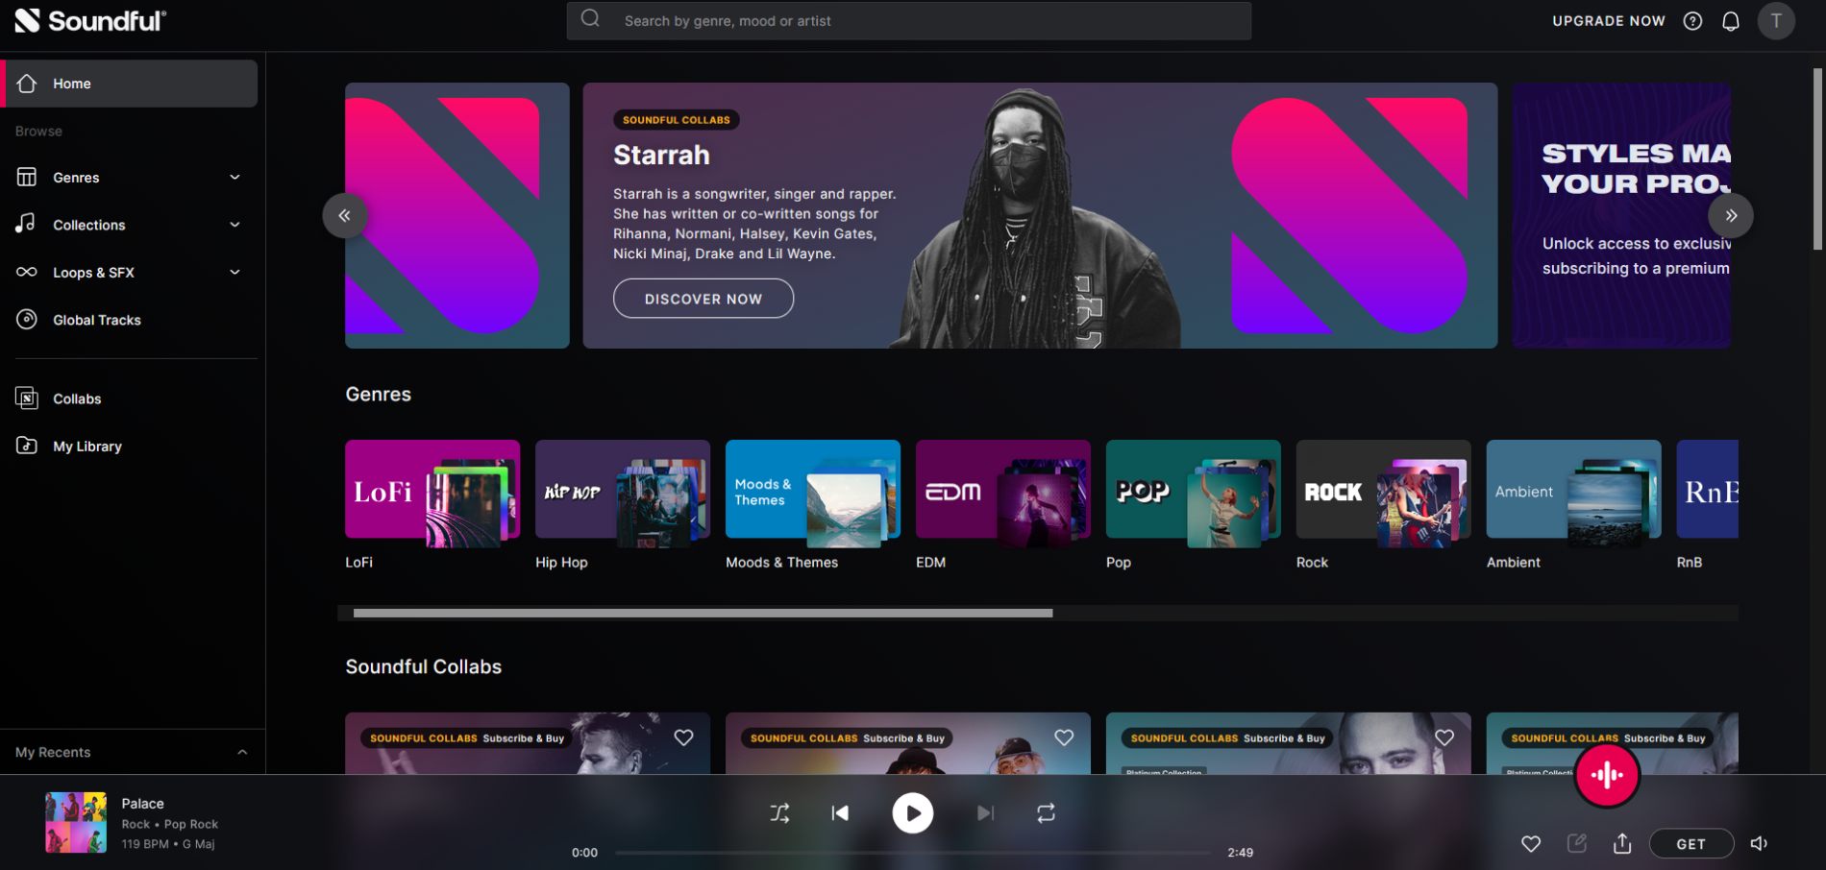Click the pink create track waveform button
The image size is (1826, 870).
1607,774
